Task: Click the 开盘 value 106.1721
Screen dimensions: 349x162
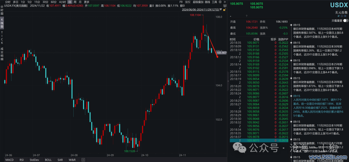Action: tap(252, 22)
